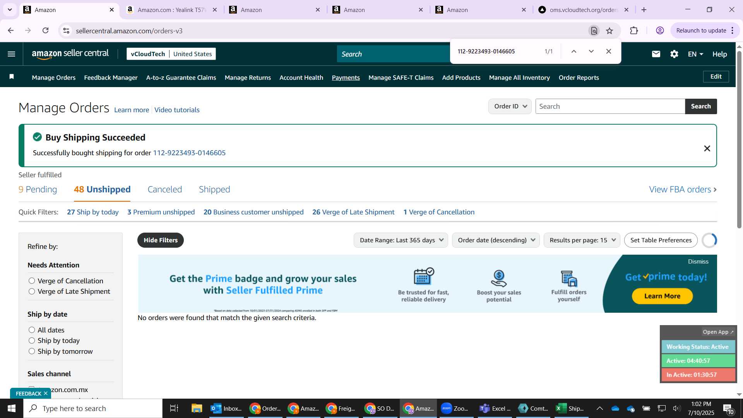Open the Date Range Last 365 days dropdown
743x418 pixels.
coord(401,240)
